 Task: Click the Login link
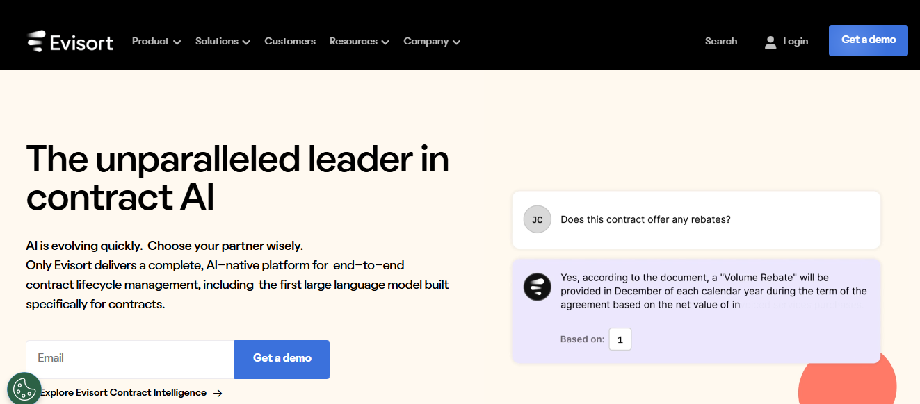tap(796, 41)
